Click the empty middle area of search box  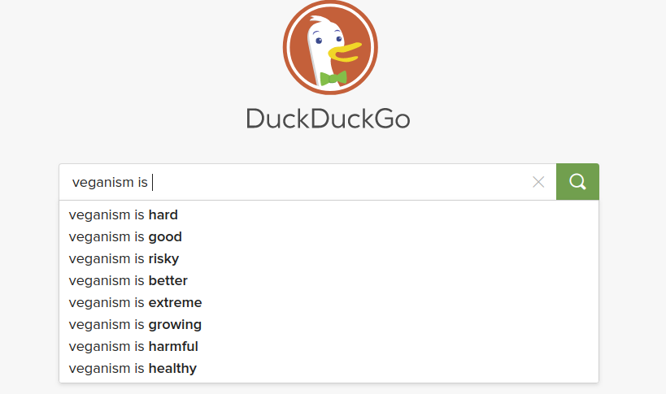342,182
